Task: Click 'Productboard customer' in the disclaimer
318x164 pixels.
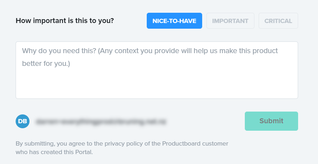Action: (x=195, y=144)
